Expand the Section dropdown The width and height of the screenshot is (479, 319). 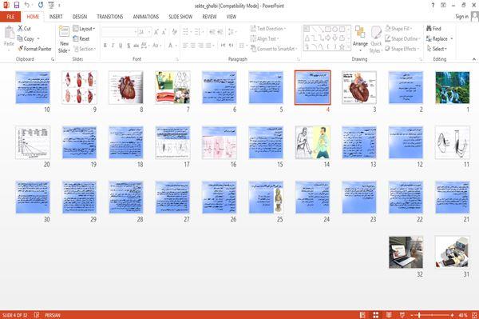[x=85, y=49]
